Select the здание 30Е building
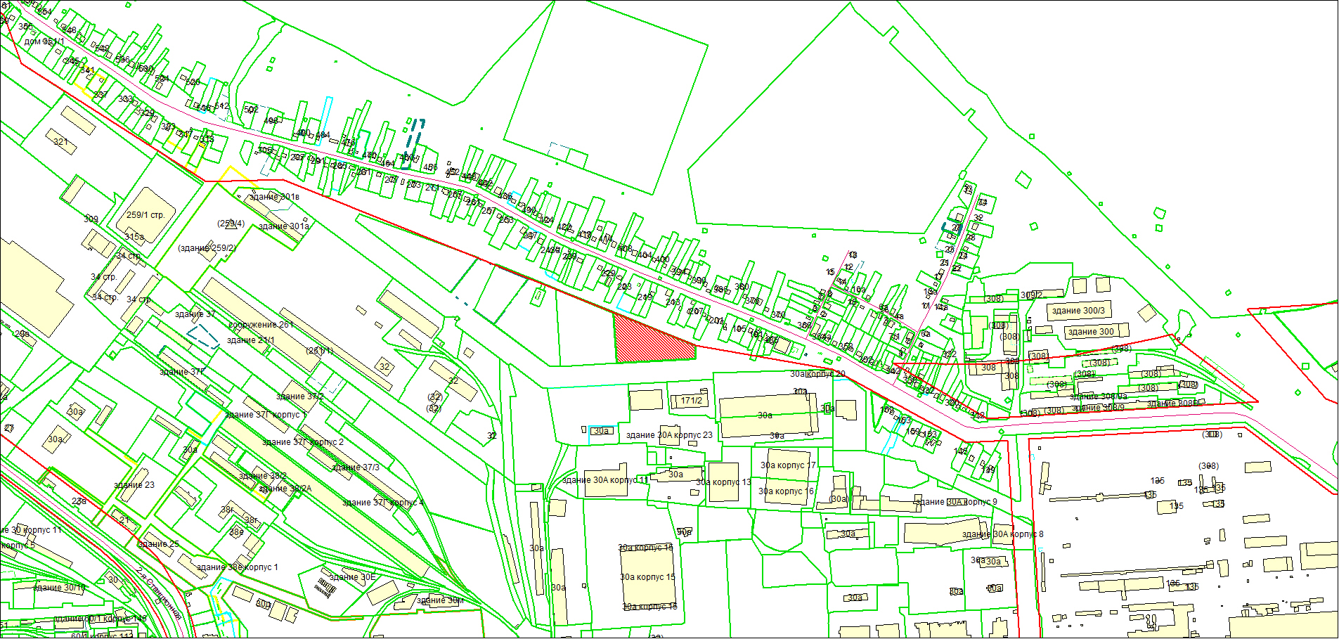 [x=352, y=577]
